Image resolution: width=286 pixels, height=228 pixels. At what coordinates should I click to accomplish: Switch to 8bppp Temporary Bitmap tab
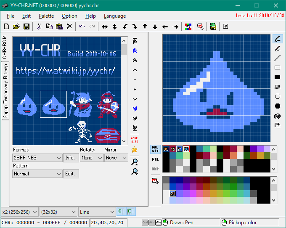tap(5, 91)
